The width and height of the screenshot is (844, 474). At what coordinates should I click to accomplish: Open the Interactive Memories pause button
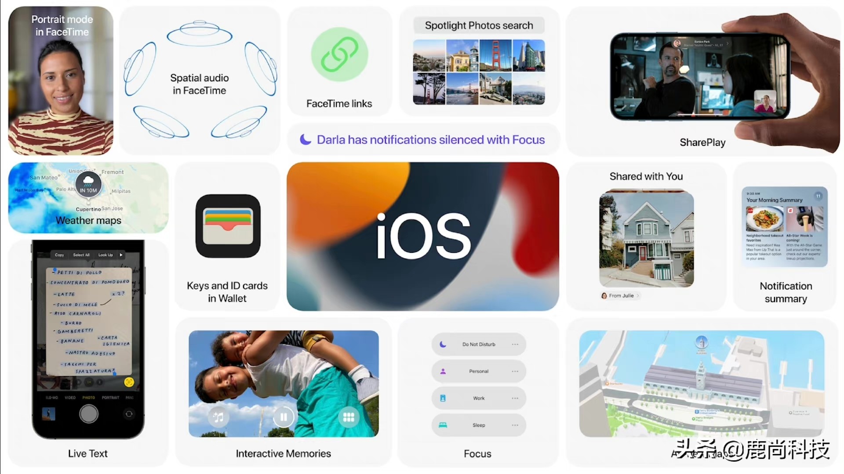click(284, 417)
